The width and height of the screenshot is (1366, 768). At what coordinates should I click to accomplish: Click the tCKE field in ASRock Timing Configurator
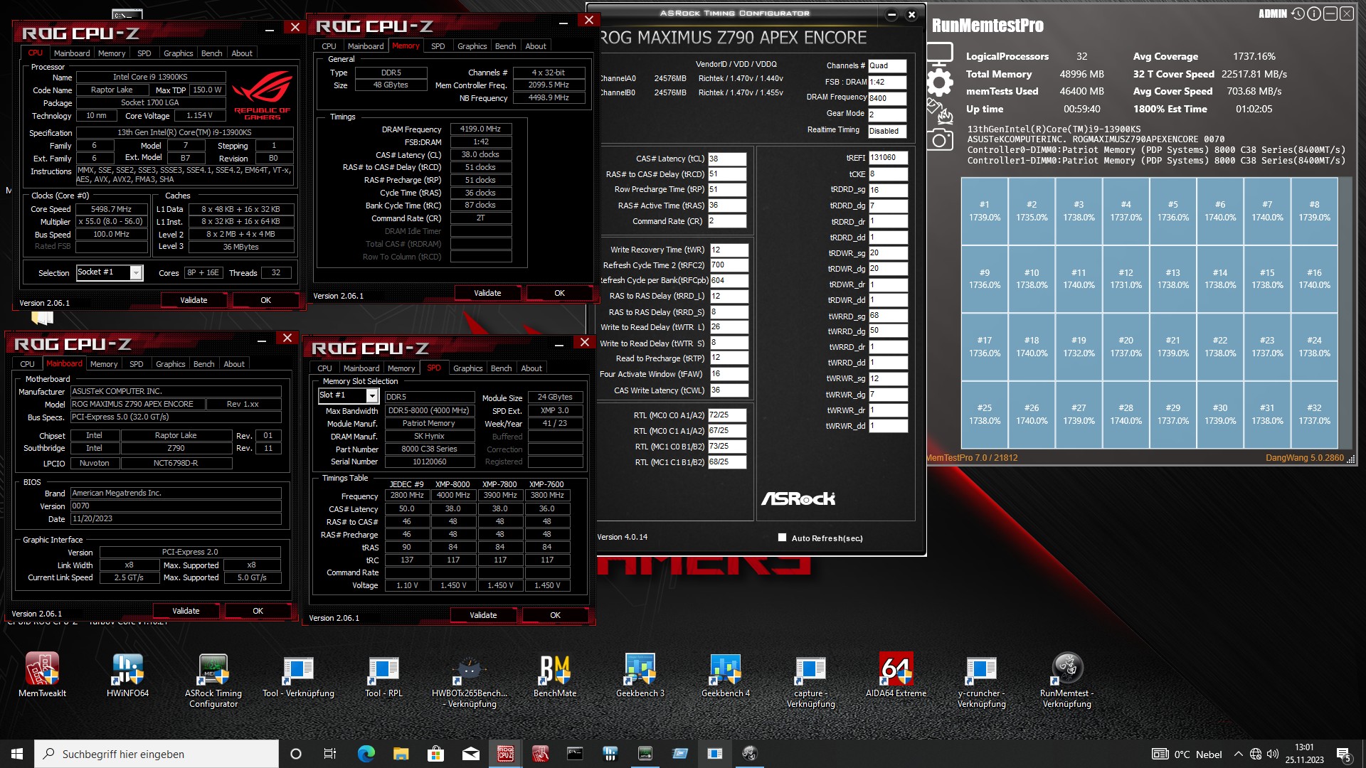coord(888,174)
